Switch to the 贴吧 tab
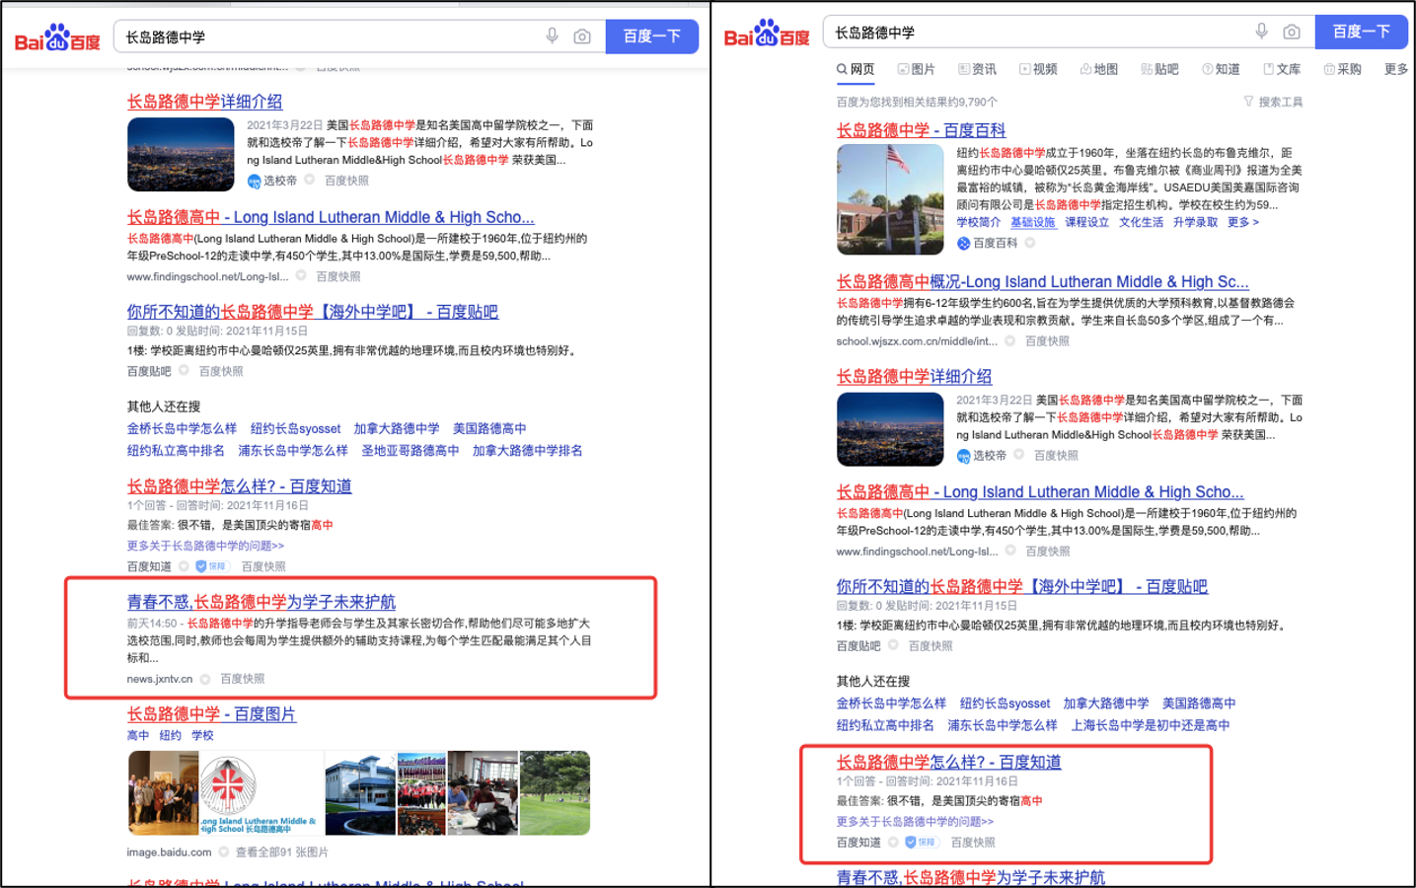The image size is (1416, 888). point(1160,69)
